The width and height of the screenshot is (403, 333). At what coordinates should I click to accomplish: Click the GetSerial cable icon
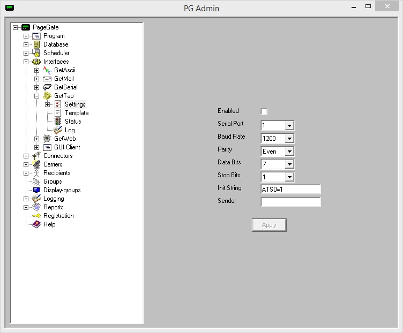tap(47, 87)
